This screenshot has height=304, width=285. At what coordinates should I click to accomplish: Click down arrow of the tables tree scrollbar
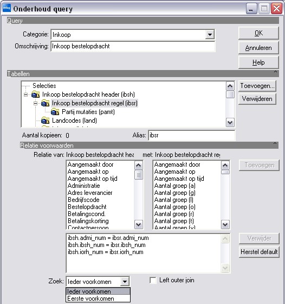coord(230,122)
